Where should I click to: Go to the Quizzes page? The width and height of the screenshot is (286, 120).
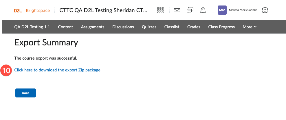(x=149, y=27)
